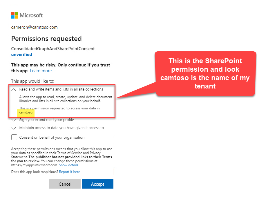This screenshot has height=197, width=257.
Task: Expand the maintain access to data permission
Action: point(14,128)
